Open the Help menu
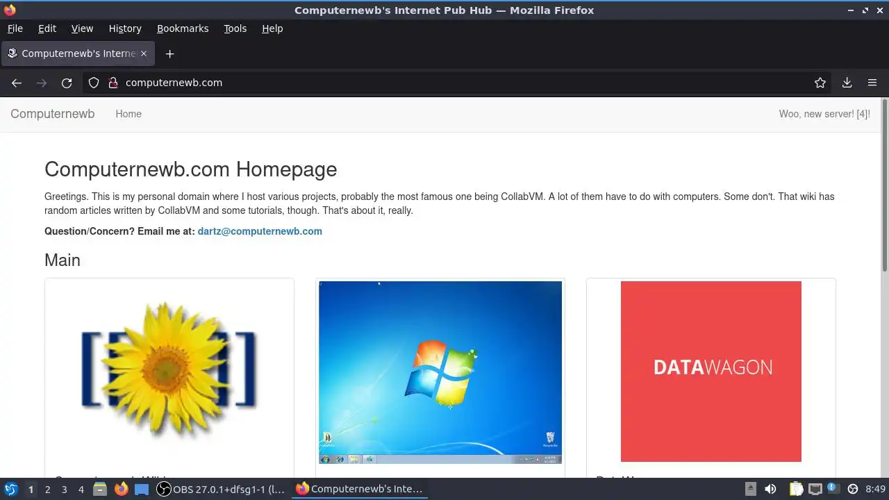 (x=272, y=28)
